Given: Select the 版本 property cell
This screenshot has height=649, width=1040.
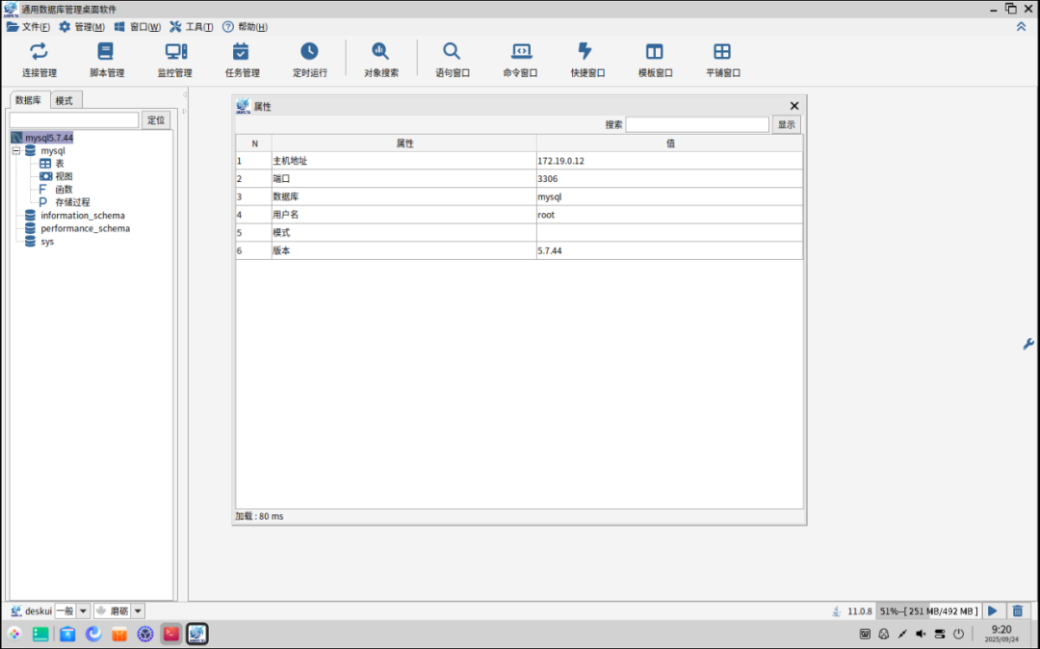Looking at the screenshot, I should click(x=403, y=250).
